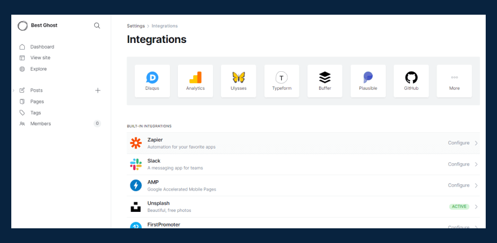Viewport: 497px width, 243px height.
Task: Open the GitHub integration card
Action: [411, 81]
